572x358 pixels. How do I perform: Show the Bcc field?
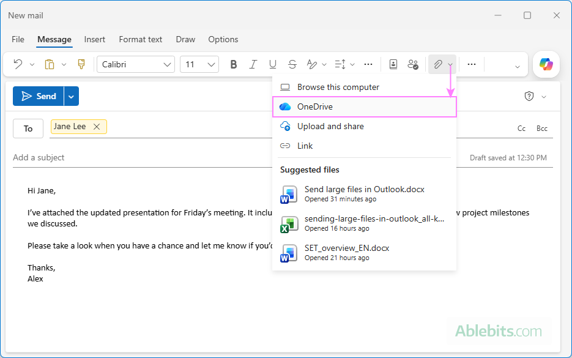542,129
